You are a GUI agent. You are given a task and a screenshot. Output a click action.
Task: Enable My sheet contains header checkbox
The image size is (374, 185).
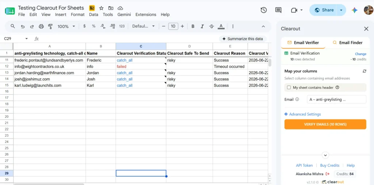(x=289, y=87)
